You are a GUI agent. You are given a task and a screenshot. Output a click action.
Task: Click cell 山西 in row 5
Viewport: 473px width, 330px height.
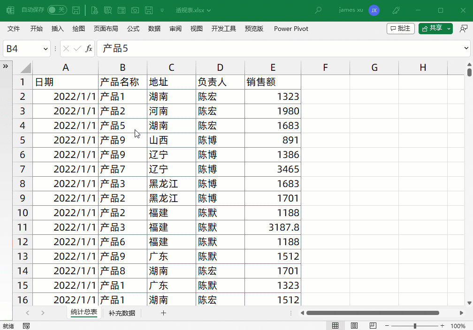[x=171, y=140]
